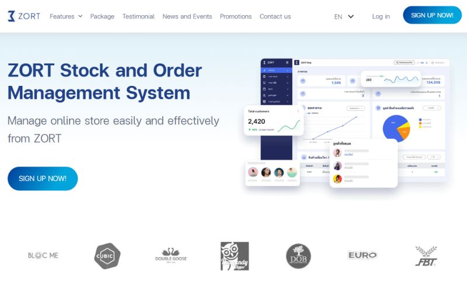The height and width of the screenshot is (292, 467).
Task: Click the language dropdown chevron arrow
Action: (x=351, y=16)
